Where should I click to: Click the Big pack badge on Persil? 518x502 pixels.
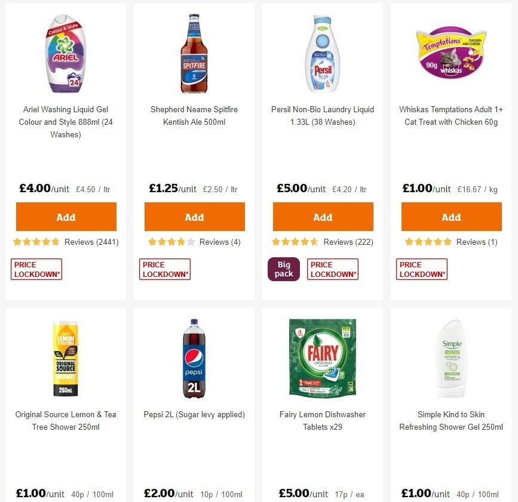[x=283, y=269]
